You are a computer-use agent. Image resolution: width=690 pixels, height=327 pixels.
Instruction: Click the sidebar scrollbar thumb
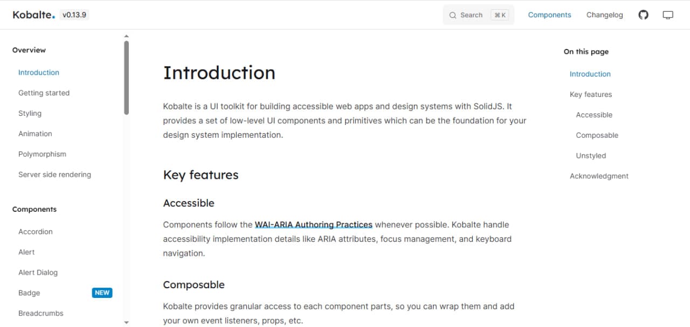point(127,78)
